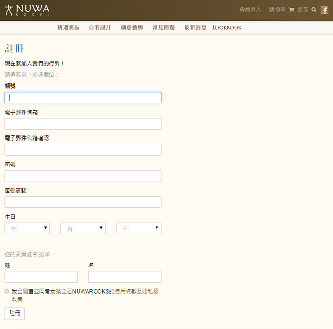Click the shopping cart icon
The image size is (333, 329).
pyautogui.click(x=291, y=10)
